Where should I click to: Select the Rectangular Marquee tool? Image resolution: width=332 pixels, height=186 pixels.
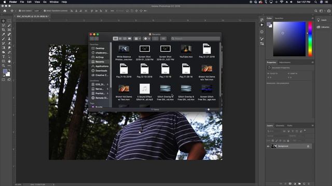[x=9, y=21]
